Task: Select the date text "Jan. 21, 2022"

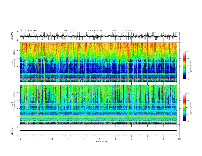Action: coord(71,31)
